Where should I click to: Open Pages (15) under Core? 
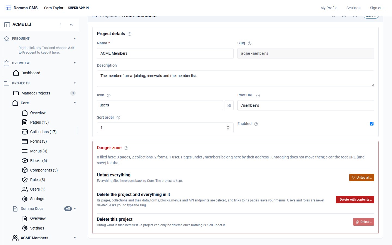(x=39, y=122)
